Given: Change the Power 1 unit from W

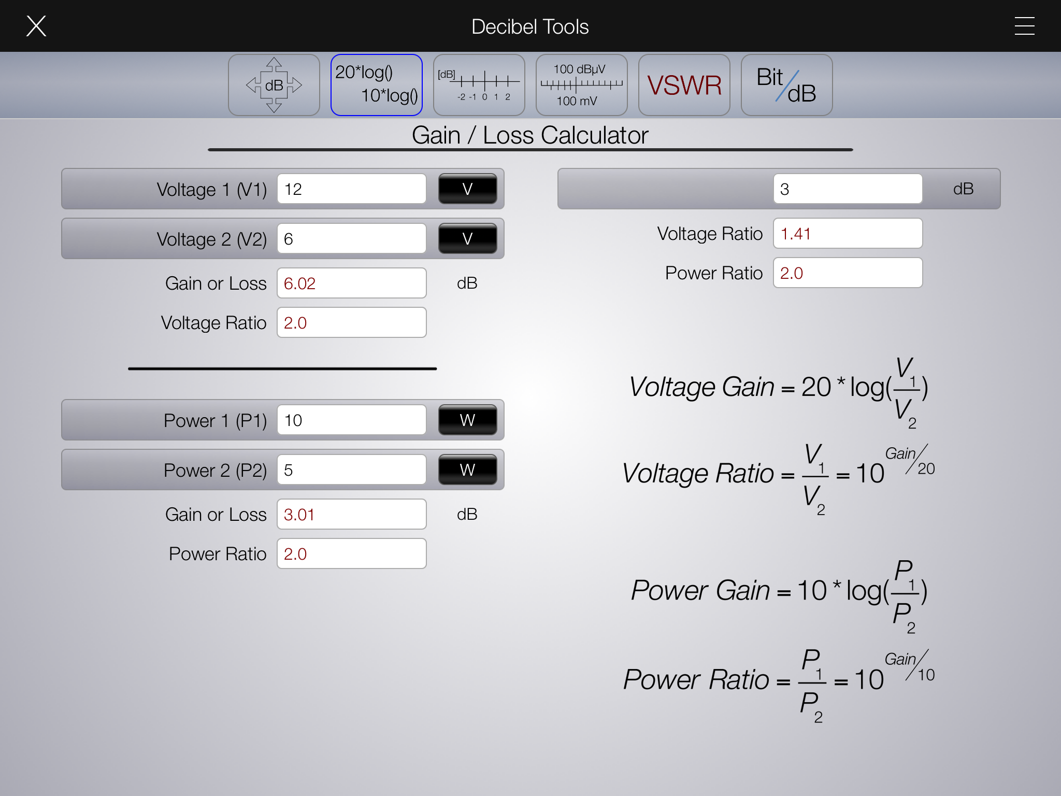Looking at the screenshot, I should pyautogui.click(x=467, y=420).
